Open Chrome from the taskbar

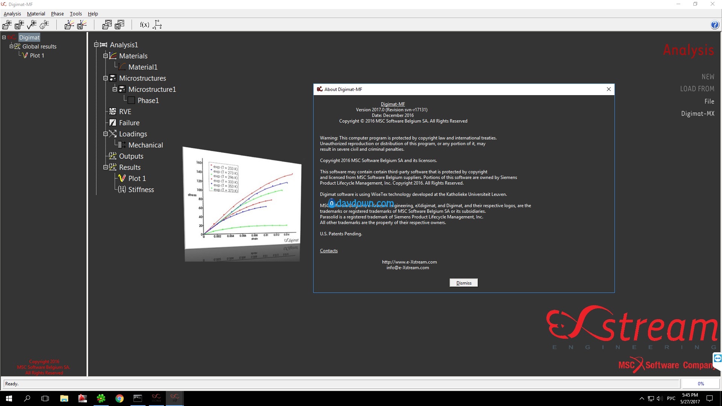(119, 398)
